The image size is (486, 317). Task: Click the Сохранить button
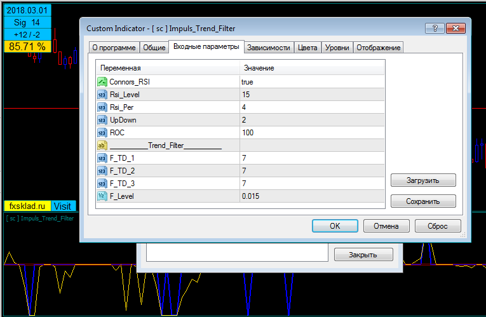(423, 201)
